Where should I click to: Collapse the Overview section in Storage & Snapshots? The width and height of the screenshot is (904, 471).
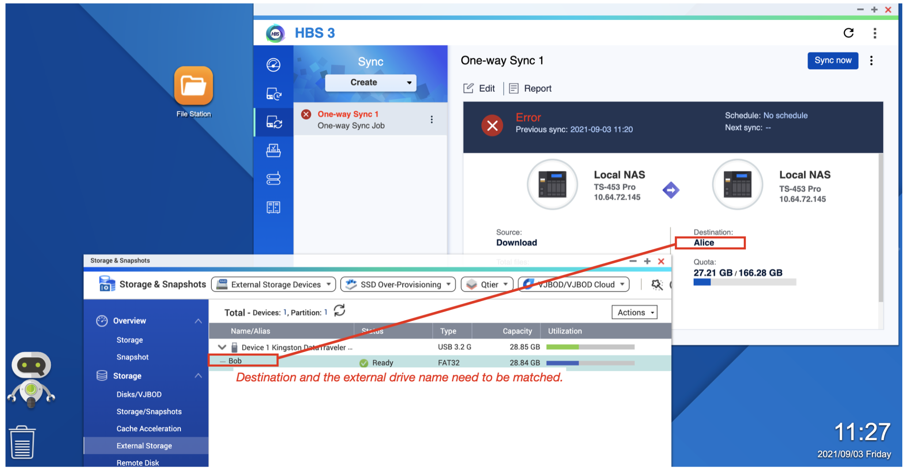198,320
